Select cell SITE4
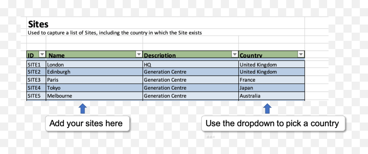Screen dimensions: 368x154 click(x=36, y=88)
